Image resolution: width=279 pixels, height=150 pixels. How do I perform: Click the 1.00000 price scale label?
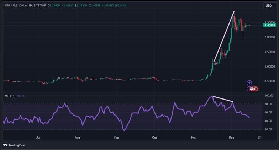(270, 66)
